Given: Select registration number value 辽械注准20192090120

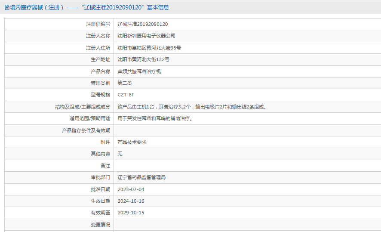Looking at the screenshot, I should (x=143, y=24).
